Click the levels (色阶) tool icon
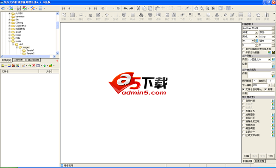The image size is (276, 168). click(159, 15)
